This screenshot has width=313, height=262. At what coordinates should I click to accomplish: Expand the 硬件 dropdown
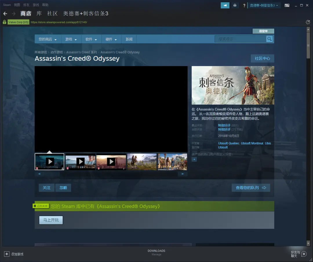[x=111, y=39]
